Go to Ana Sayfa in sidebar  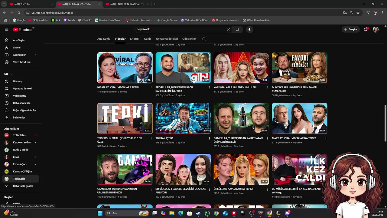21,40
